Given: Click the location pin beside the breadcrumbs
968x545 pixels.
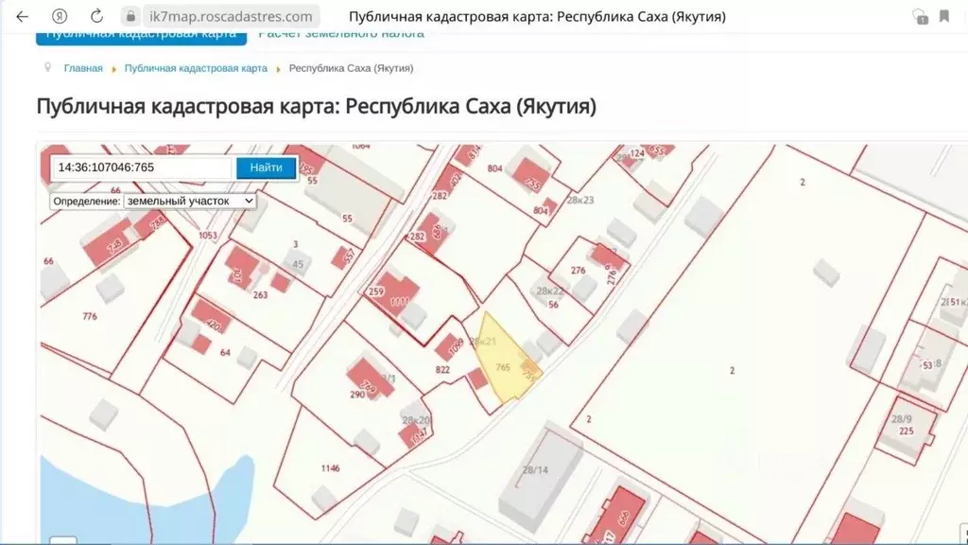Looking at the screenshot, I should point(46,67).
